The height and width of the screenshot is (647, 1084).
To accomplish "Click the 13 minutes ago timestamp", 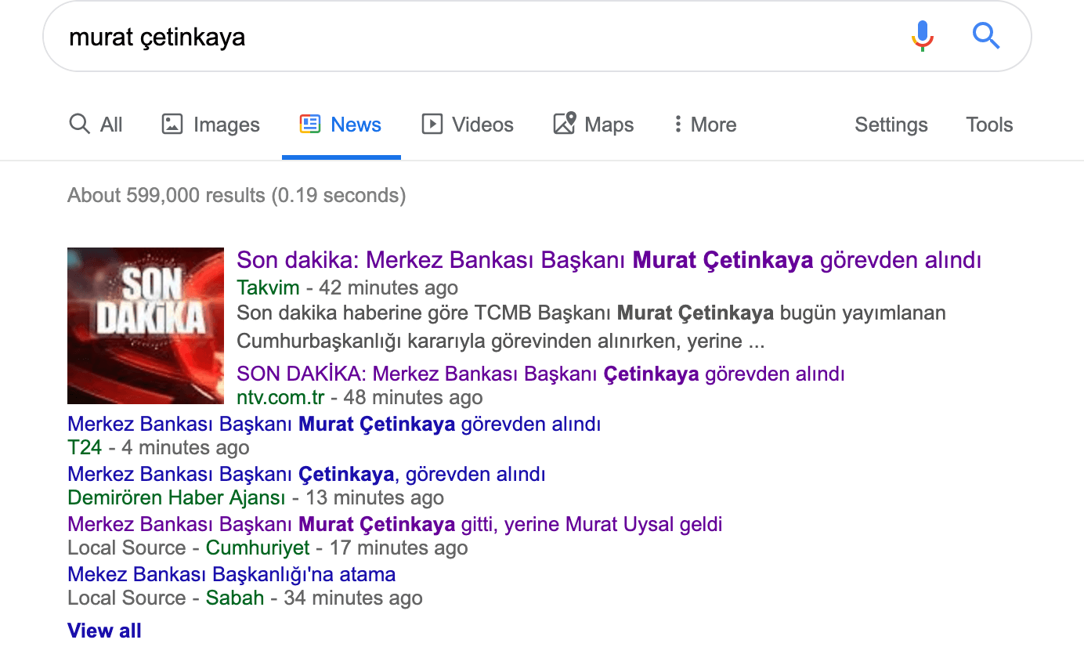I will 374,498.
